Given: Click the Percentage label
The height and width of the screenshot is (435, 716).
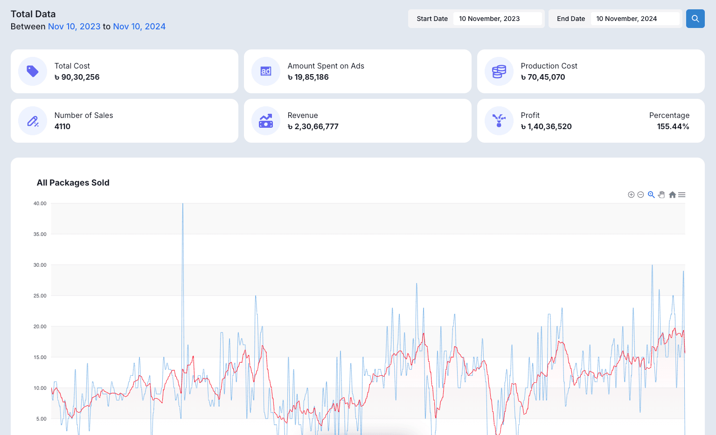Looking at the screenshot, I should click(669, 115).
